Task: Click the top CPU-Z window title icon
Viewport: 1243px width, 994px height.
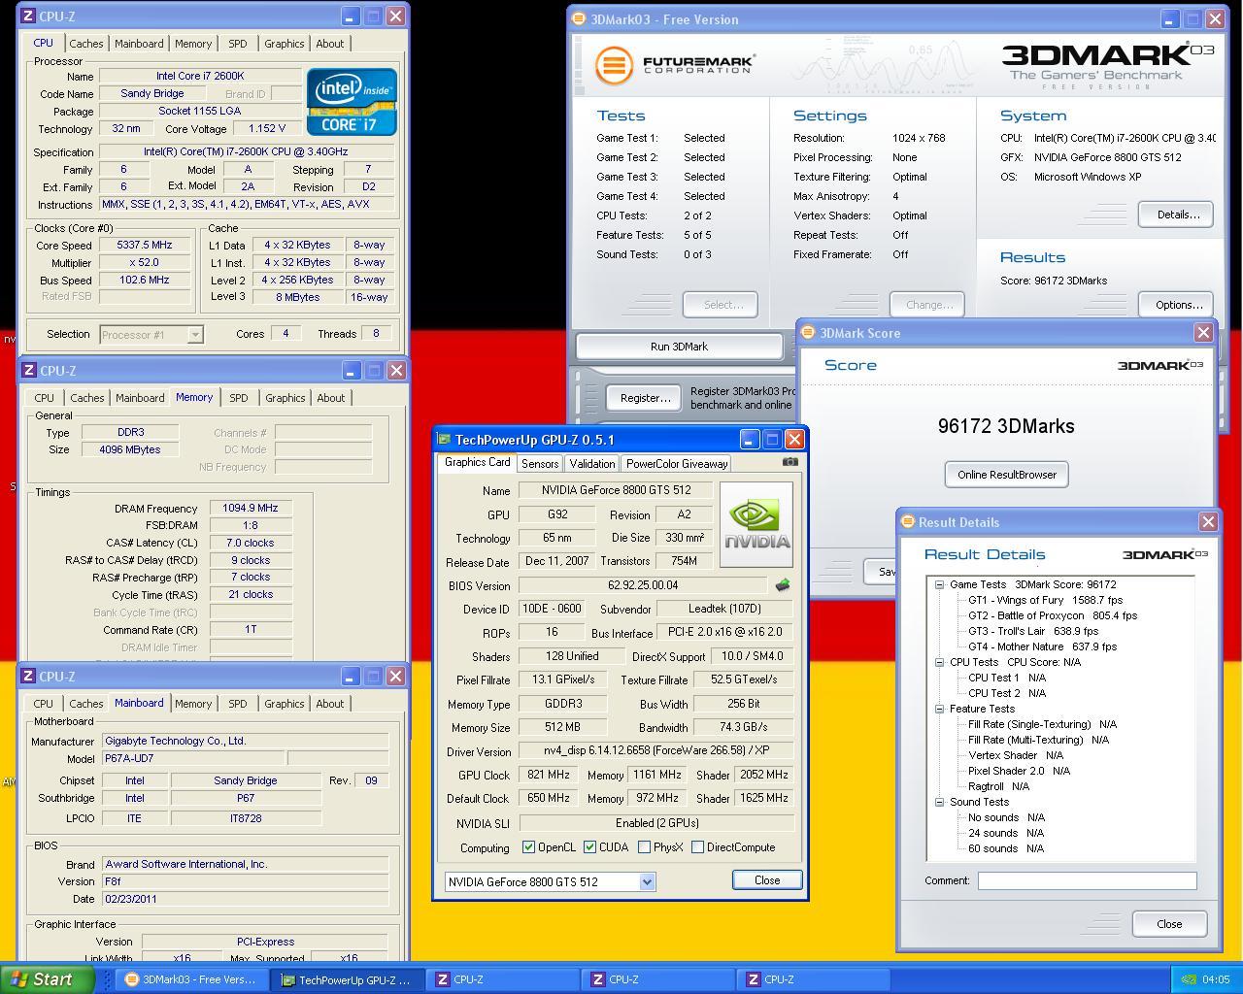Action: point(28,17)
